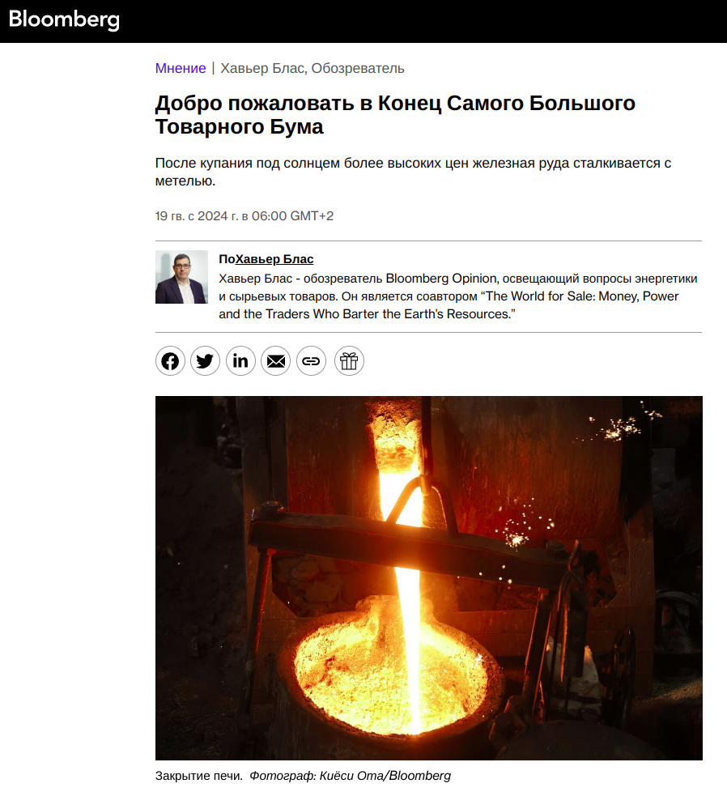Image resolution: width=727 pixels, height=792 pixels.
Task: Click the article headline about Товарного Бума
Action: (x=395, y=115)
